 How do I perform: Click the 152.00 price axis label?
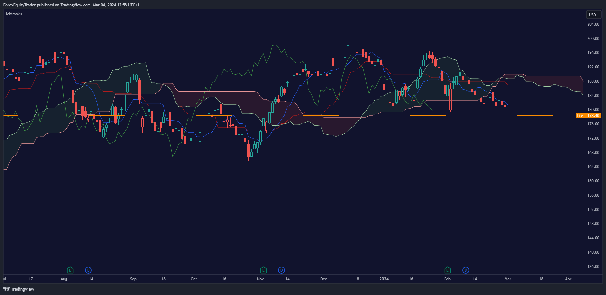click(x=593, y=210)
